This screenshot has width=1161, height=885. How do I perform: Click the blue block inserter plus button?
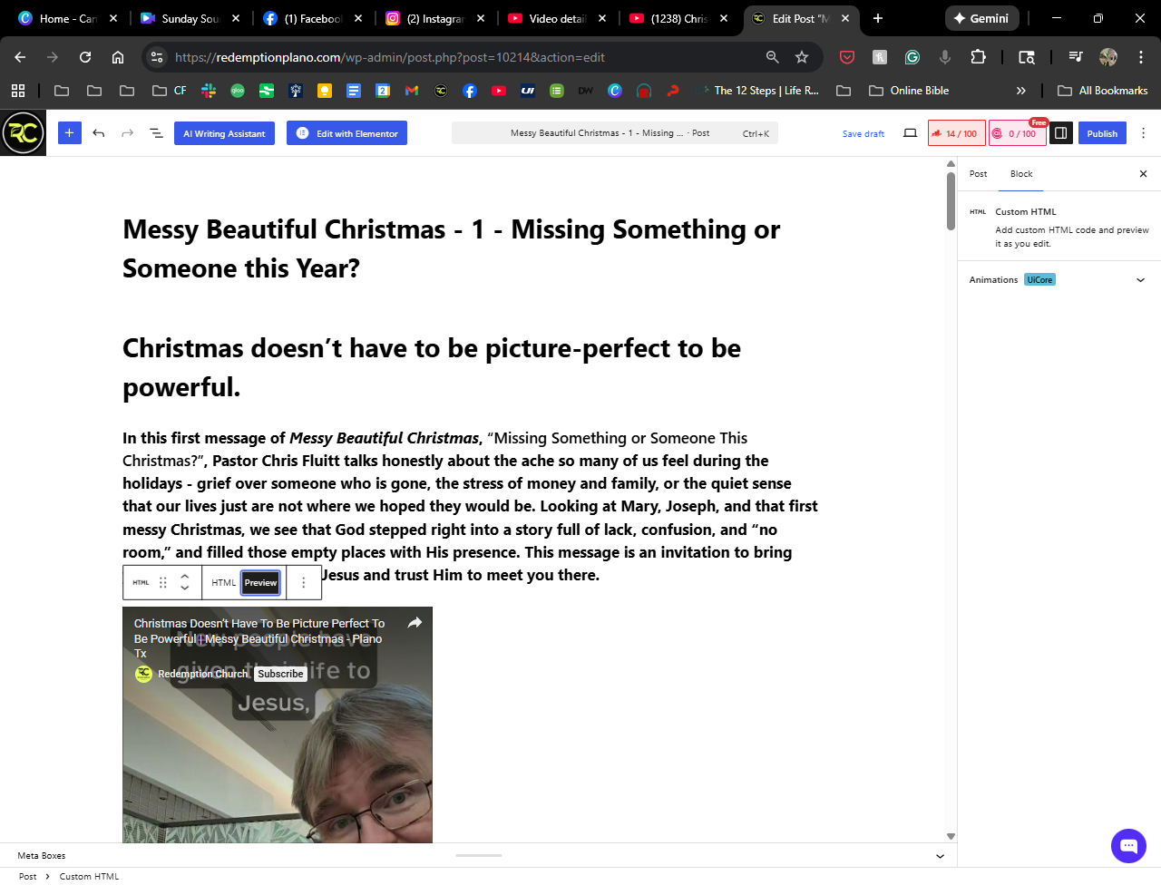[x=69, y=133]
